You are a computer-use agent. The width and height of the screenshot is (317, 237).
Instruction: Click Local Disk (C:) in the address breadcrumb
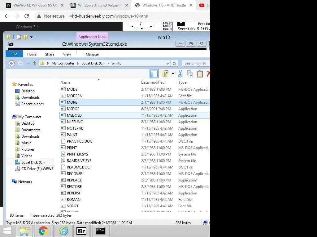tap(93, 63)
